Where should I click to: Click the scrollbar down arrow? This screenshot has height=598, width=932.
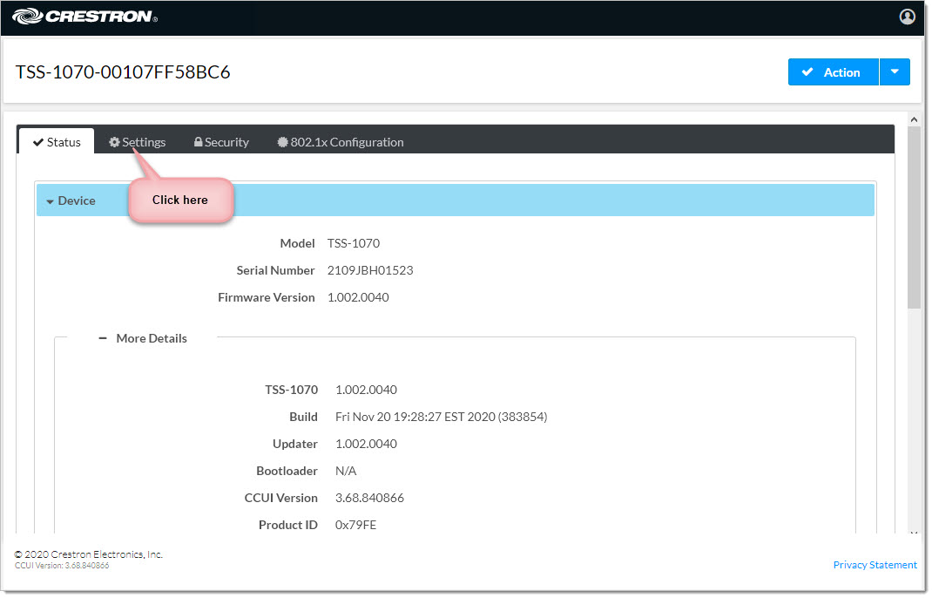tap(914, 532)
